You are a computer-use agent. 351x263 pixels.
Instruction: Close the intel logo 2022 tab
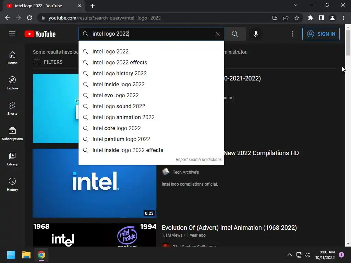pyautogui.click(x=80, y=6)
